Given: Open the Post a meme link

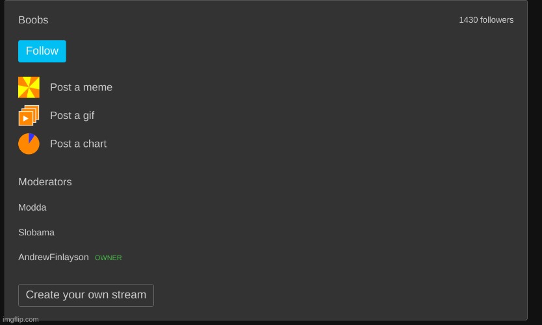Looking at the screenshot, I should click(81, 87).
